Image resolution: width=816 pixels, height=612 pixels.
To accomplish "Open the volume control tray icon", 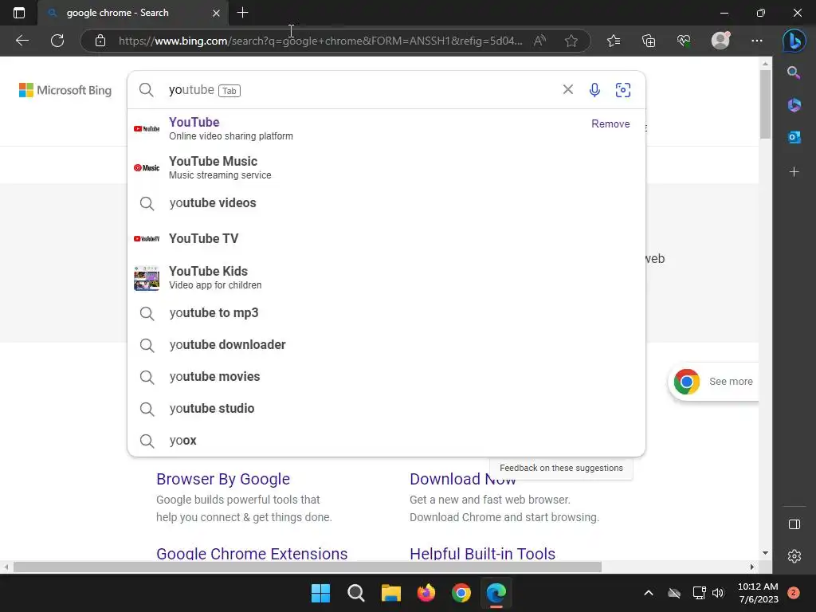I will (x=718, y=593).
